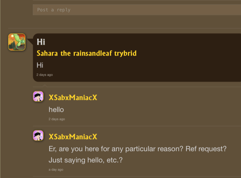Click the timestamp inside the dark post bubble
The image size is (241, 178).
pos(45,75)
